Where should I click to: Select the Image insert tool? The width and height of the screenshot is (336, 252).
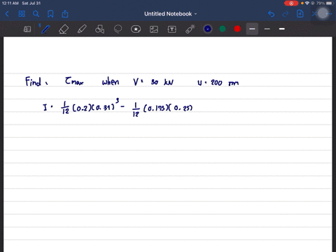[x=154, y=29]
